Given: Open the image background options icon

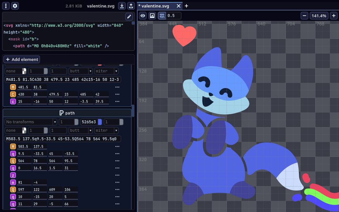Looking at the screenshot, I should pyautogui.click(x=152, y=16).
